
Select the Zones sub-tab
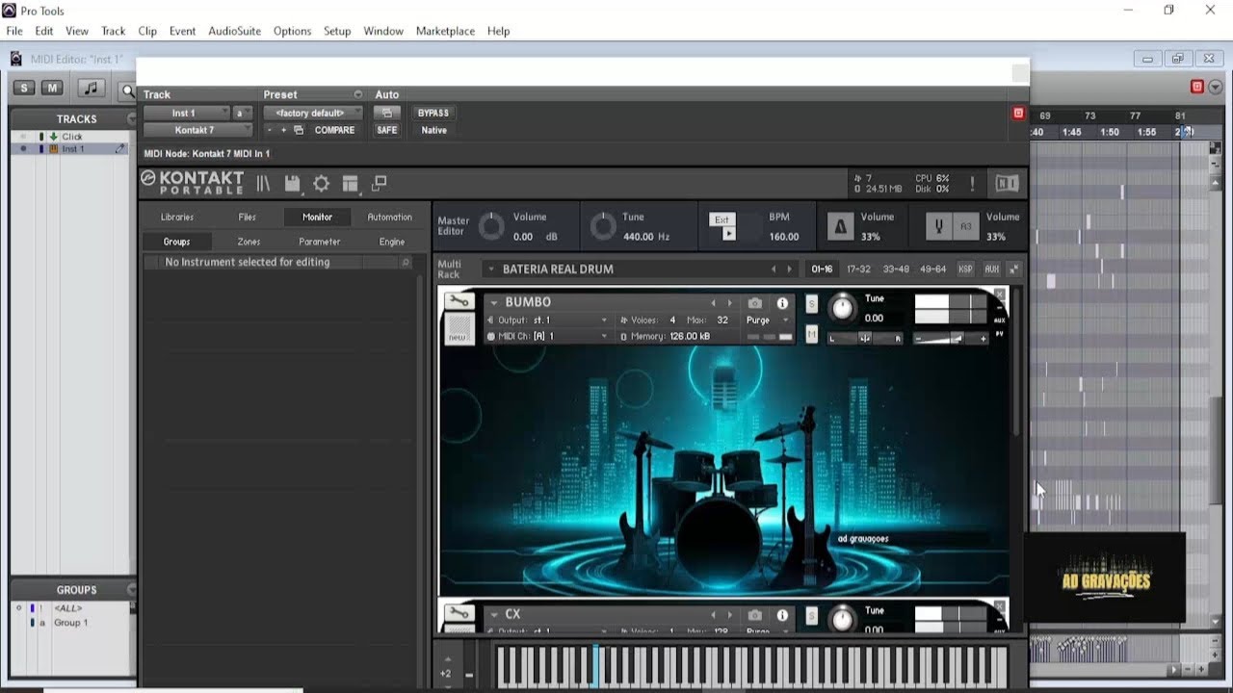click(249, 242)
